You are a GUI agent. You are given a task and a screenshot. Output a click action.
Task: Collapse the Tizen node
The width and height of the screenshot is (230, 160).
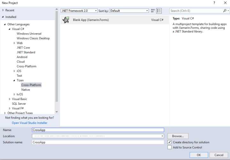click(x=14, y=80)
